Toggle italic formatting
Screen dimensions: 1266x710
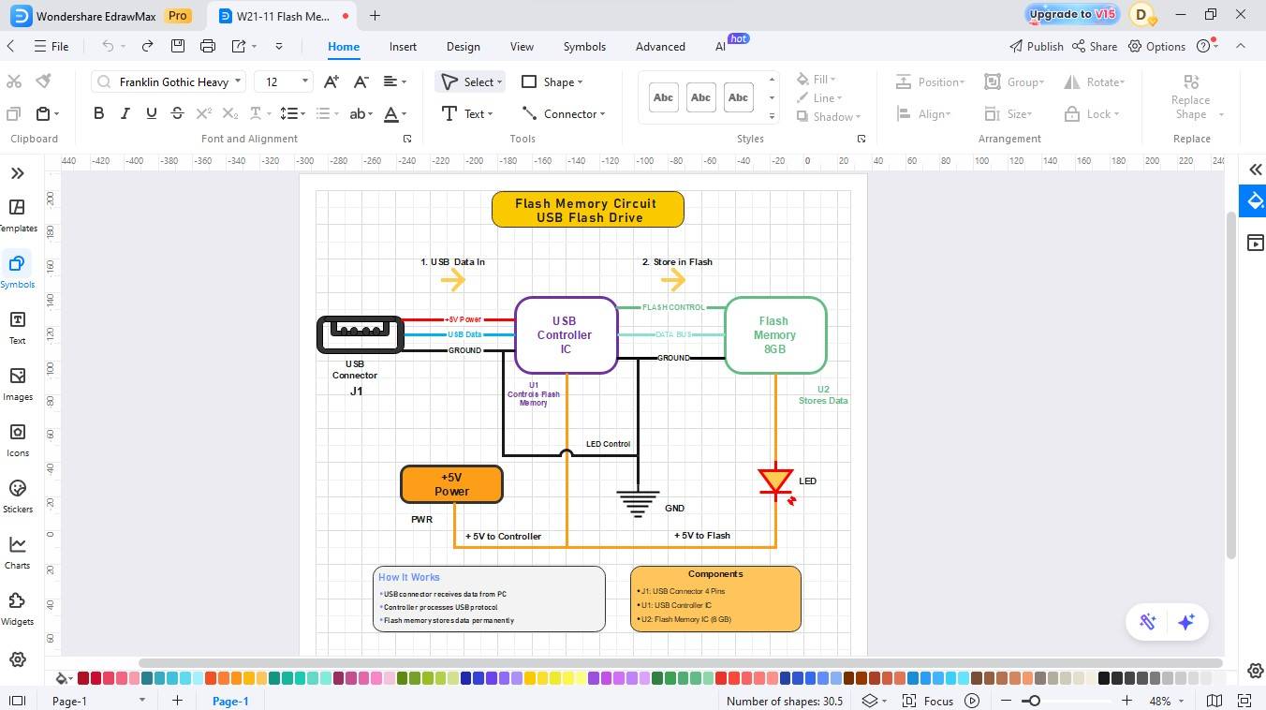124,112
